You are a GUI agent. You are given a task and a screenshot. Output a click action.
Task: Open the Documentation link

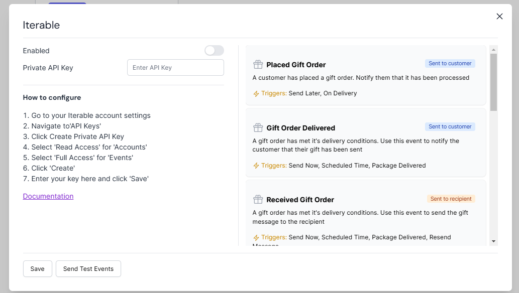tap(48, 196)
